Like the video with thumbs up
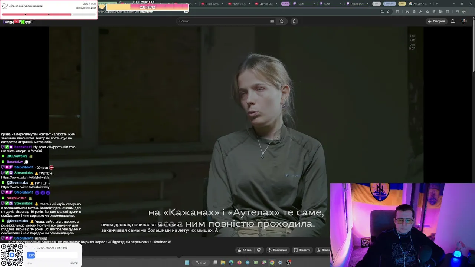The width and height of the screenshot is (475, 267). 245,250
